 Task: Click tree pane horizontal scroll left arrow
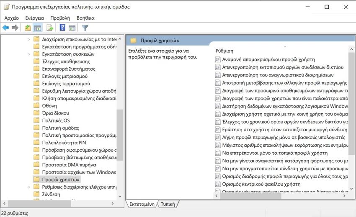[4, 203]
